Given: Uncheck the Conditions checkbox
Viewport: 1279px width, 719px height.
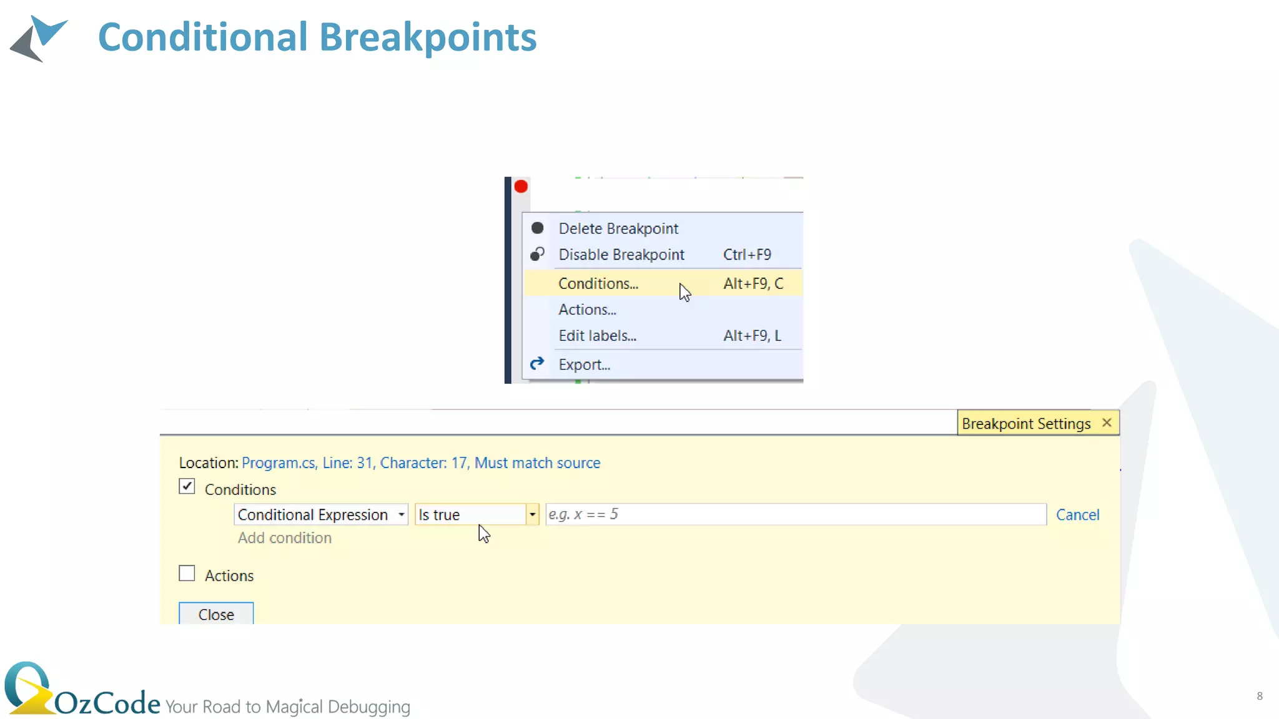Looking at the screenshot, I should pyautogui.click(x=187, y=486).
